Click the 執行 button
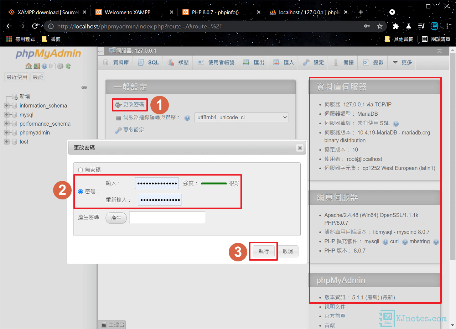This screenshot has width=456, height=329. 264,251
